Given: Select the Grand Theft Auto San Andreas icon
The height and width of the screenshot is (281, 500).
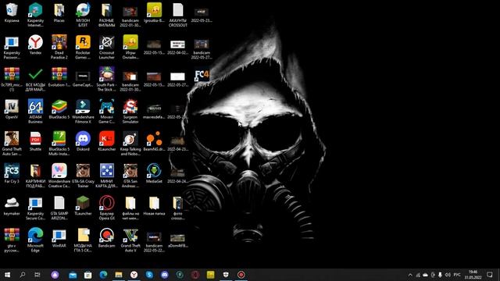Looking at the screenshot, I should click(x=12, y=143).
